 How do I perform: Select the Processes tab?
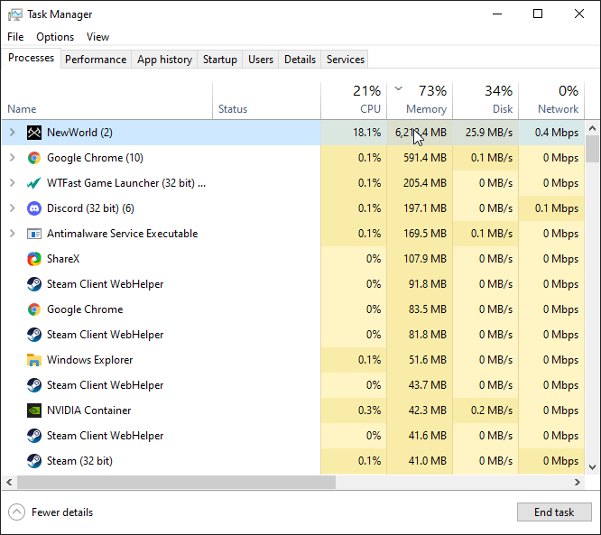pyautogui.click(x=31, y=58)
